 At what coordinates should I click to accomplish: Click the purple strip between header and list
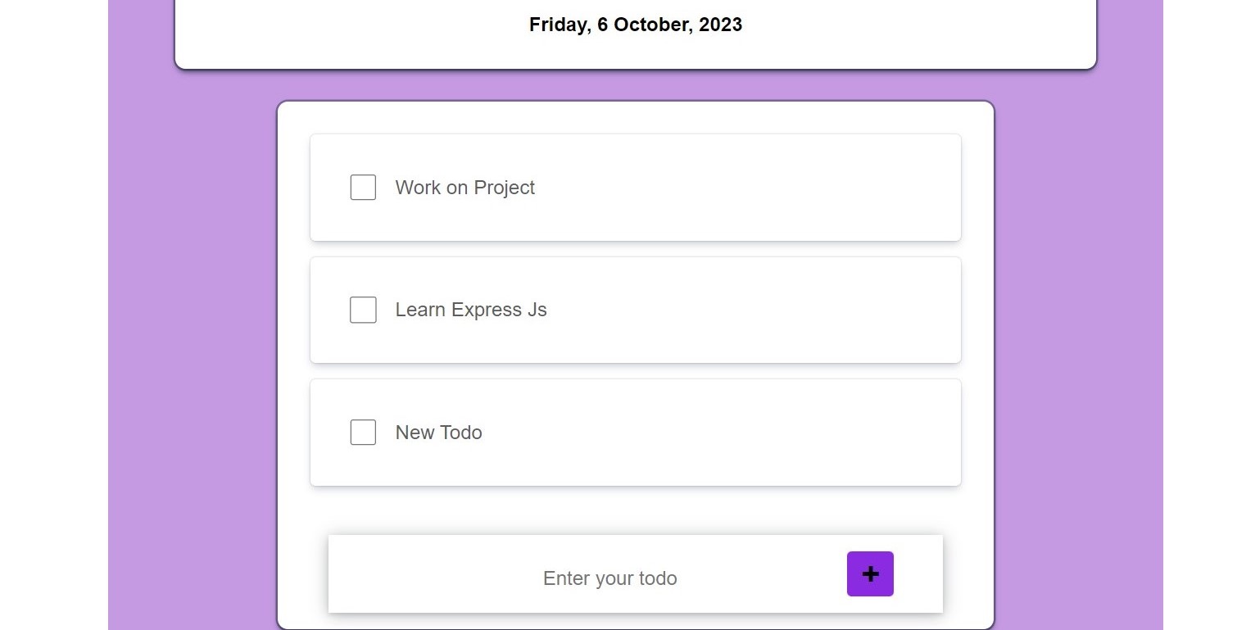click(635, 85)
